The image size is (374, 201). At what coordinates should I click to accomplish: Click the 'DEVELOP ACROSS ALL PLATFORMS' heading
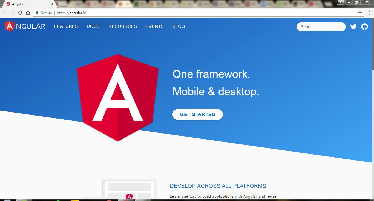pyautogui.click(x=218, y=186)
